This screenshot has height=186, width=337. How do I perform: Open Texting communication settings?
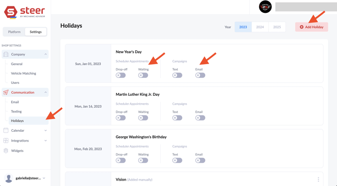coord(16,112)
